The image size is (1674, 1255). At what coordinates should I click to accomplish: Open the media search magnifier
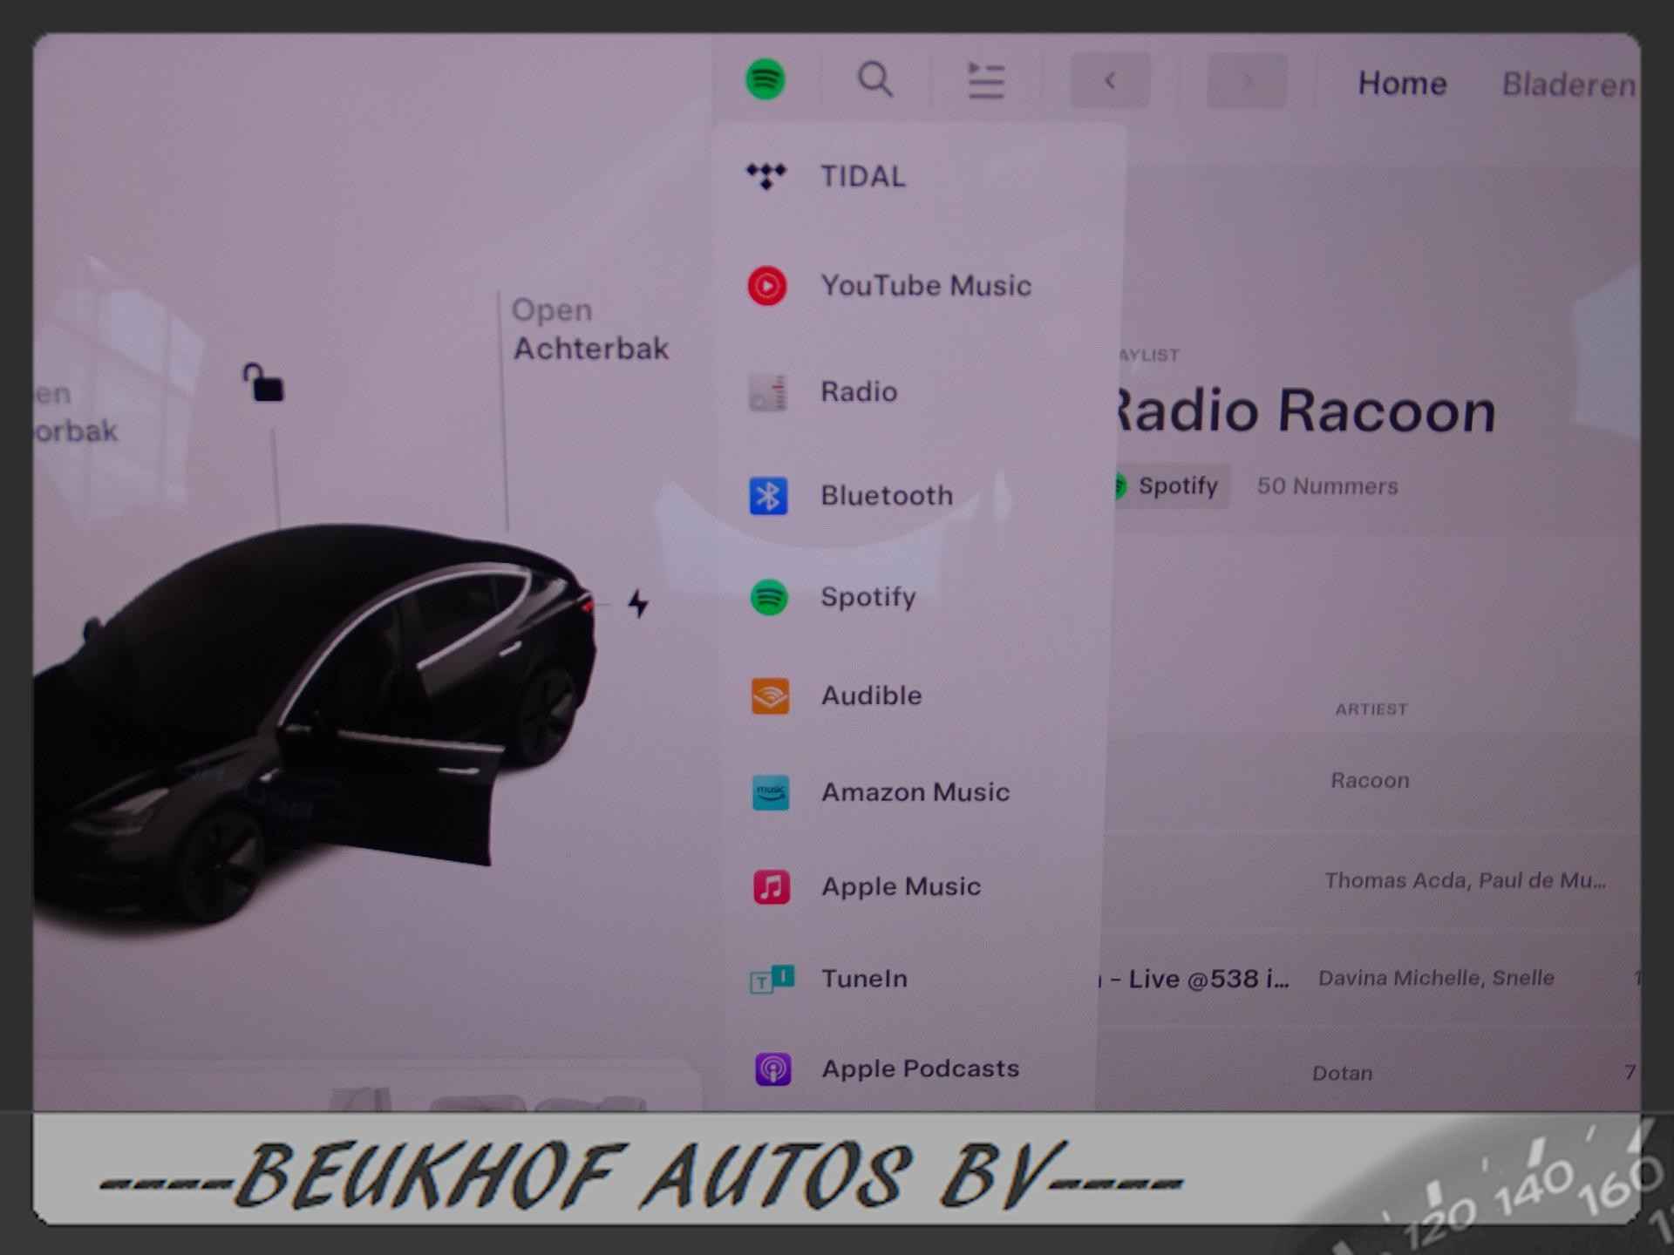(x=874, y=79)
